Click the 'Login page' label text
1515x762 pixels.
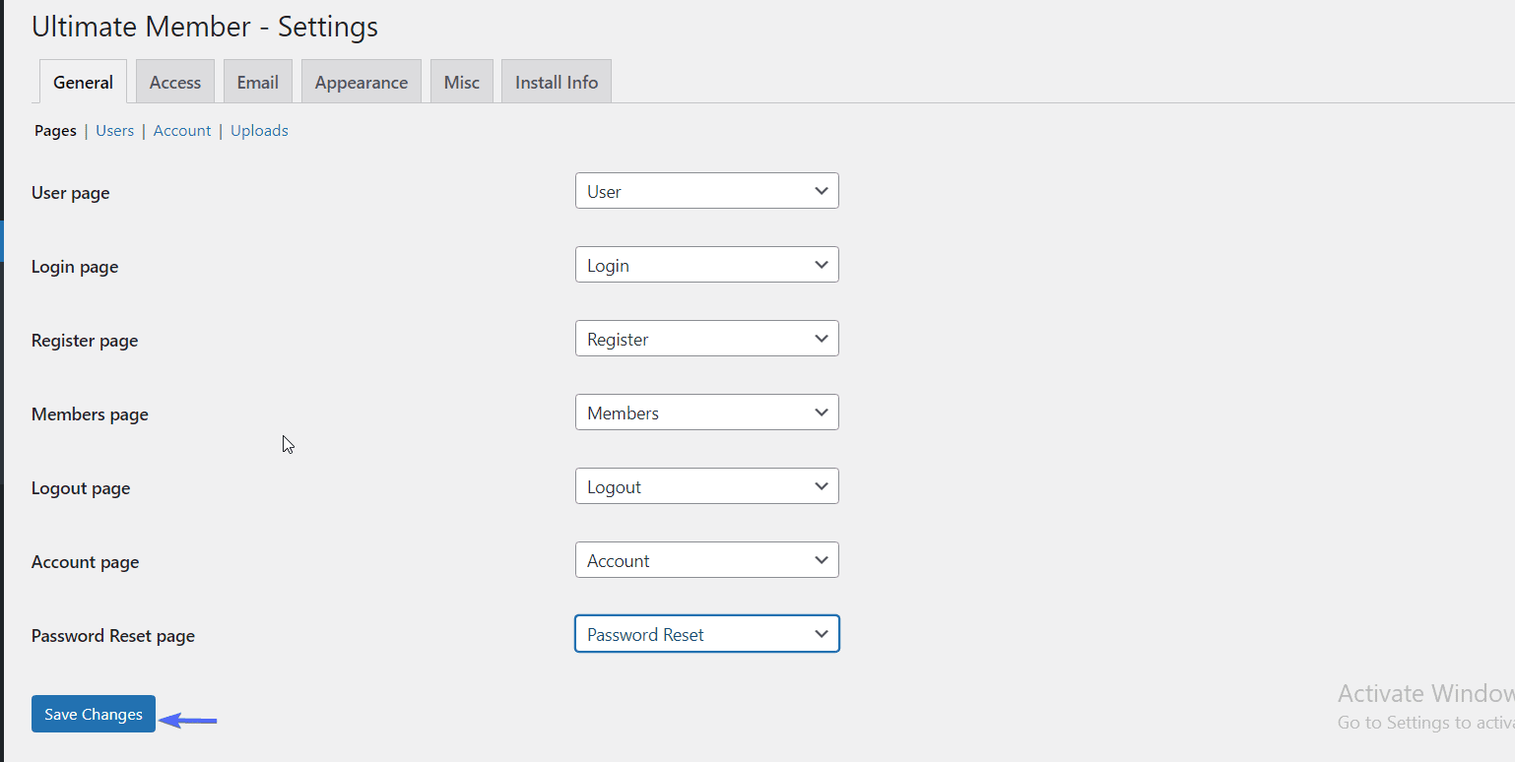pos(75,267)
